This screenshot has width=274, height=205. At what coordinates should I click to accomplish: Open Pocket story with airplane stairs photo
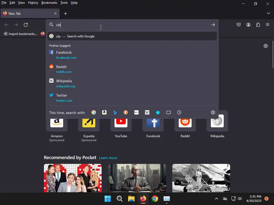coord(201,178)
